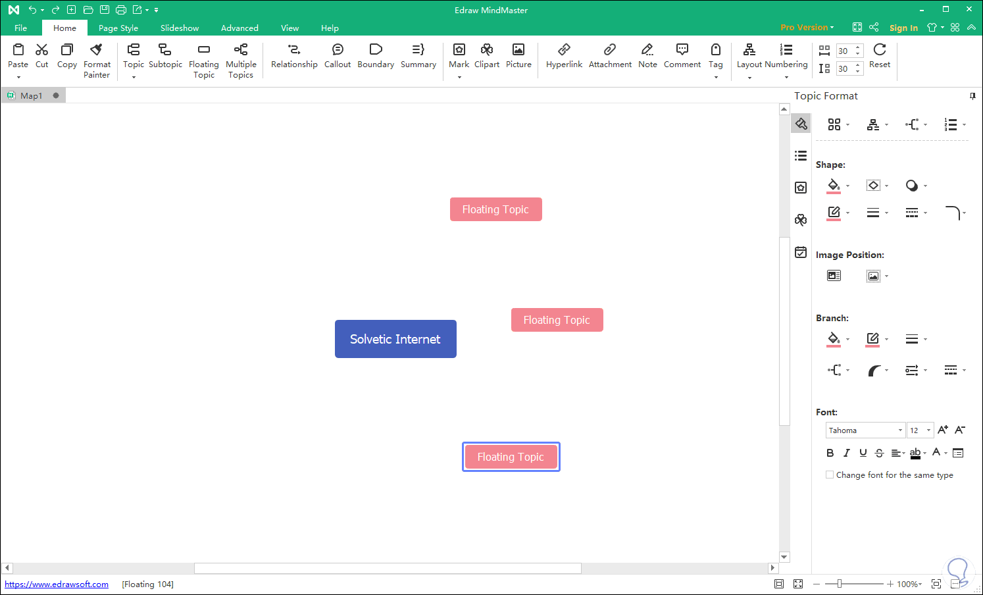Toggle Italic in the Font section
Image resolution: width=983 pixels, height=595 pixels.
[x=847, y=453]
